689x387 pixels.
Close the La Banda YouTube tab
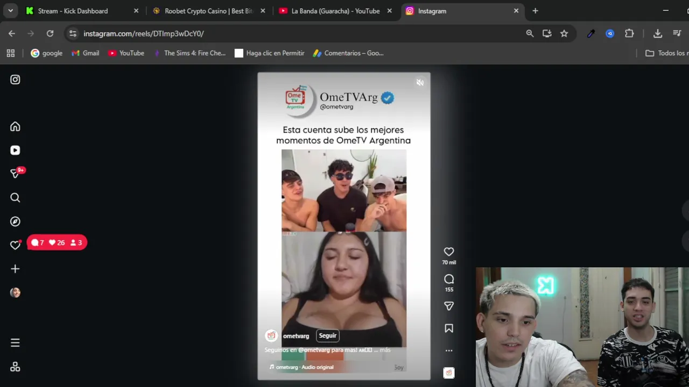click(389, 11)
